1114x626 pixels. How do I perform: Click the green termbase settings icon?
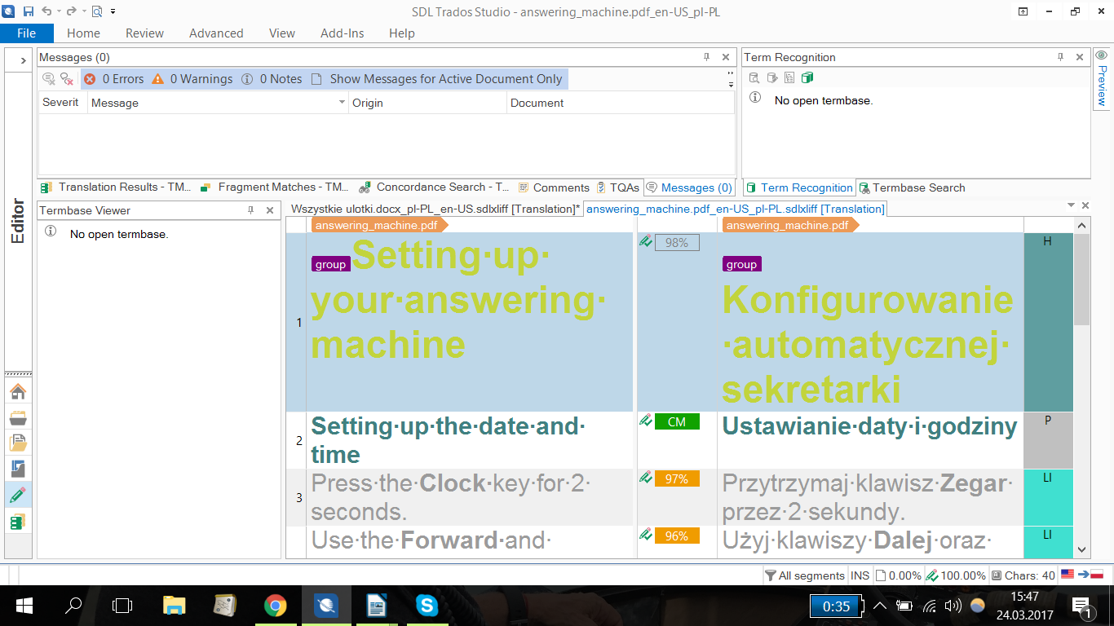click(x=807, y=78)
